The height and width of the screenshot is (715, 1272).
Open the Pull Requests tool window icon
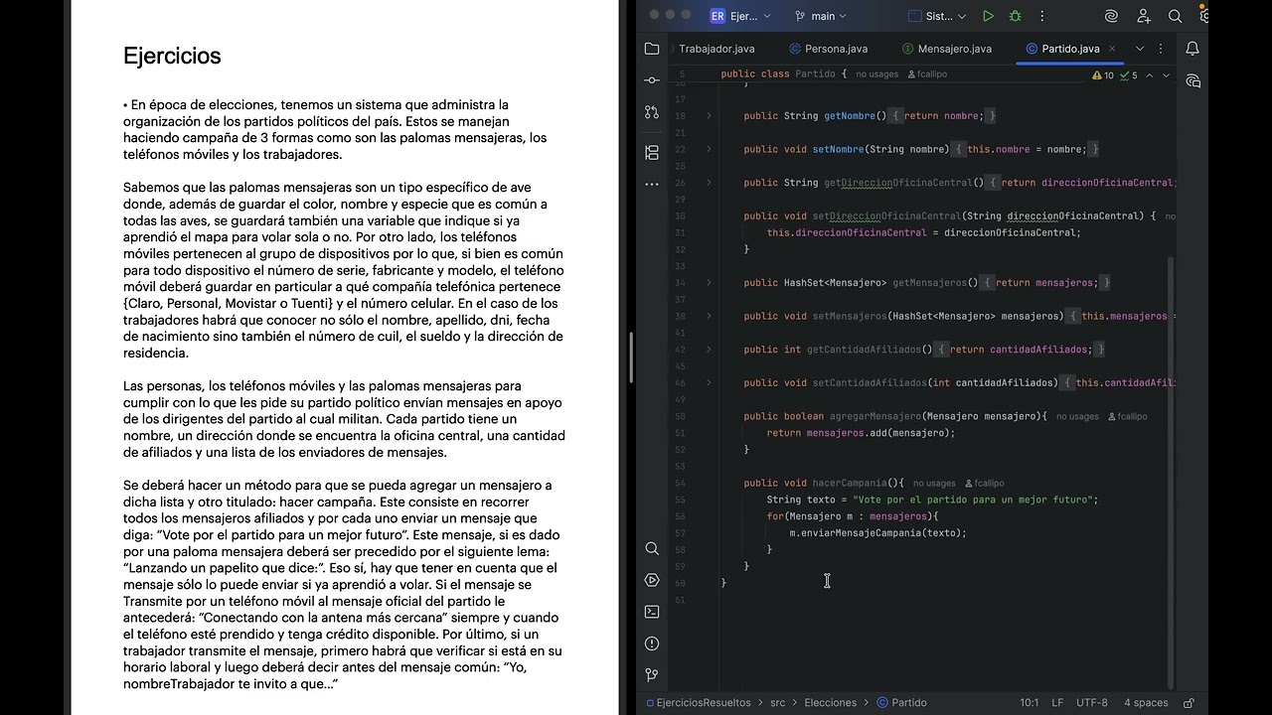[x=652, y=112]
